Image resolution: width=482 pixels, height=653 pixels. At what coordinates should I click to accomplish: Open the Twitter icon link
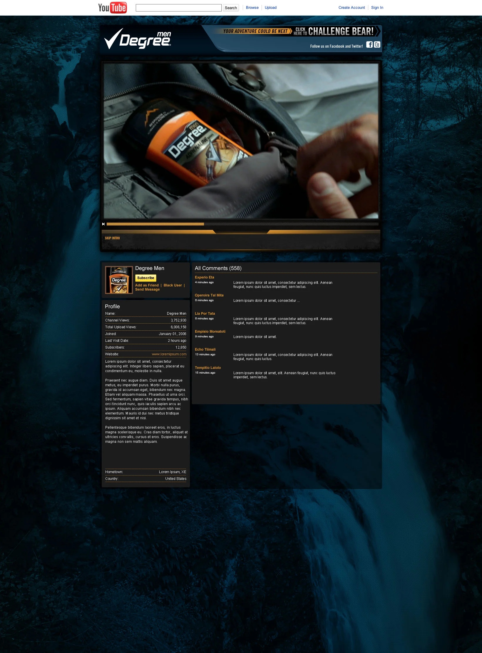tap(377, 44)
